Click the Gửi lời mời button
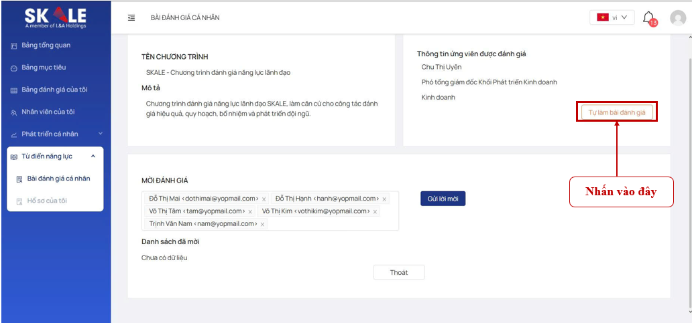This screenshot has width=692, height=323. tap(443, 199)
